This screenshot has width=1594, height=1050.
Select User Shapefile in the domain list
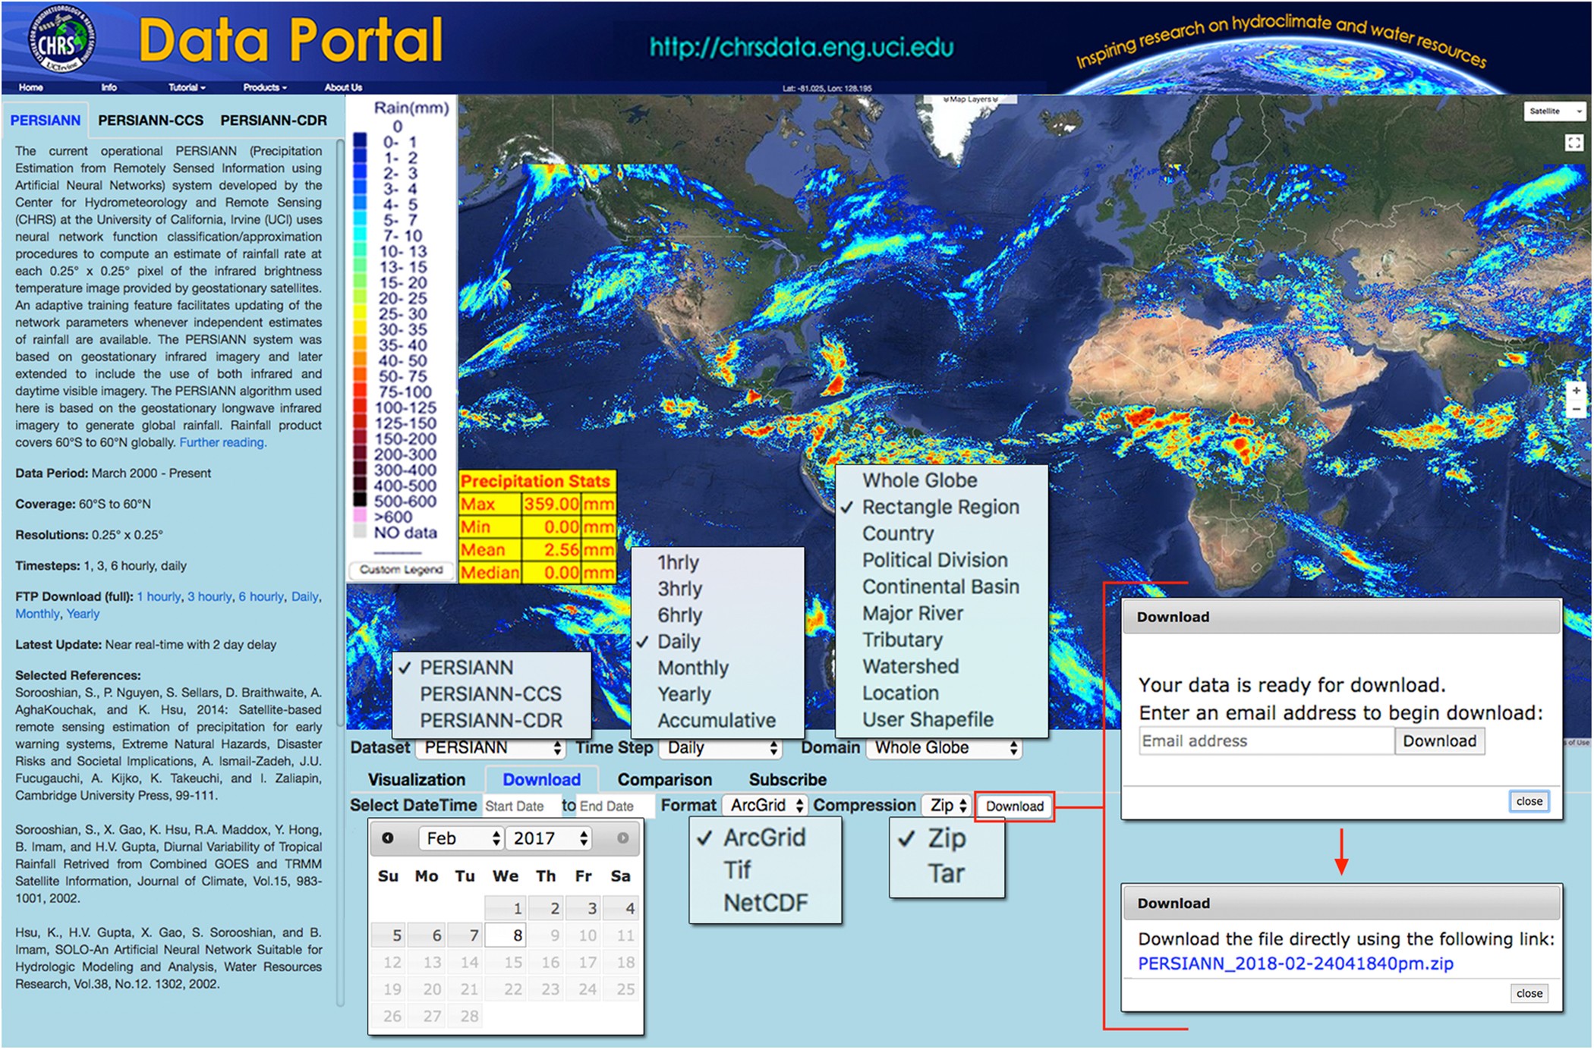click(928, 720)
